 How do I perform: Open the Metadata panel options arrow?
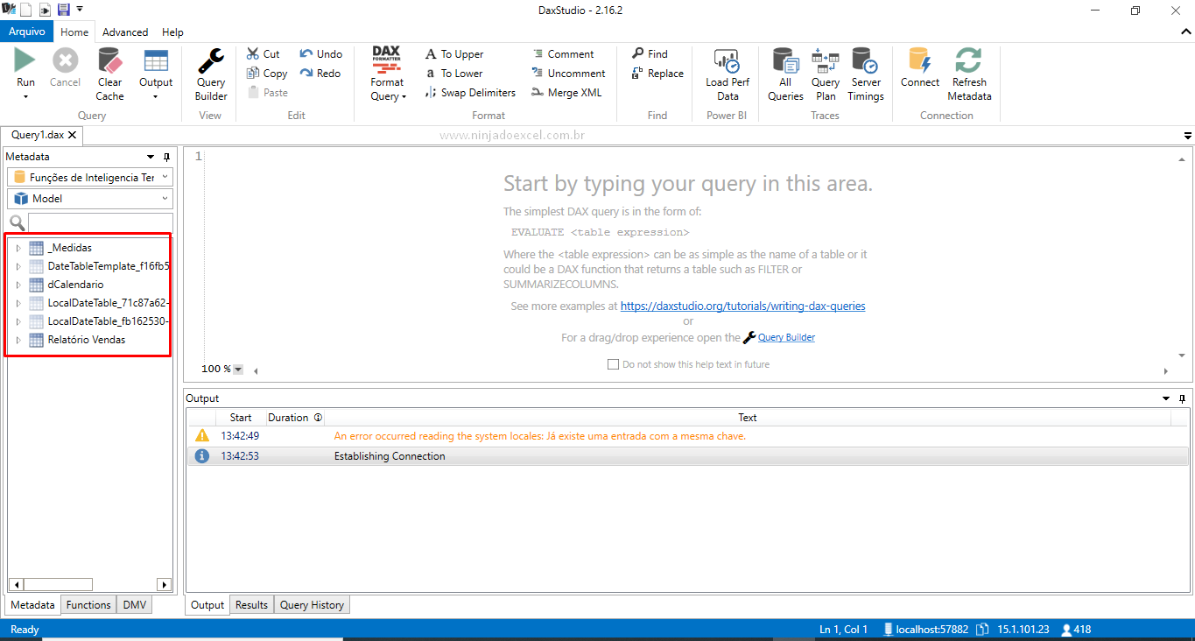[x=151, y=157]
